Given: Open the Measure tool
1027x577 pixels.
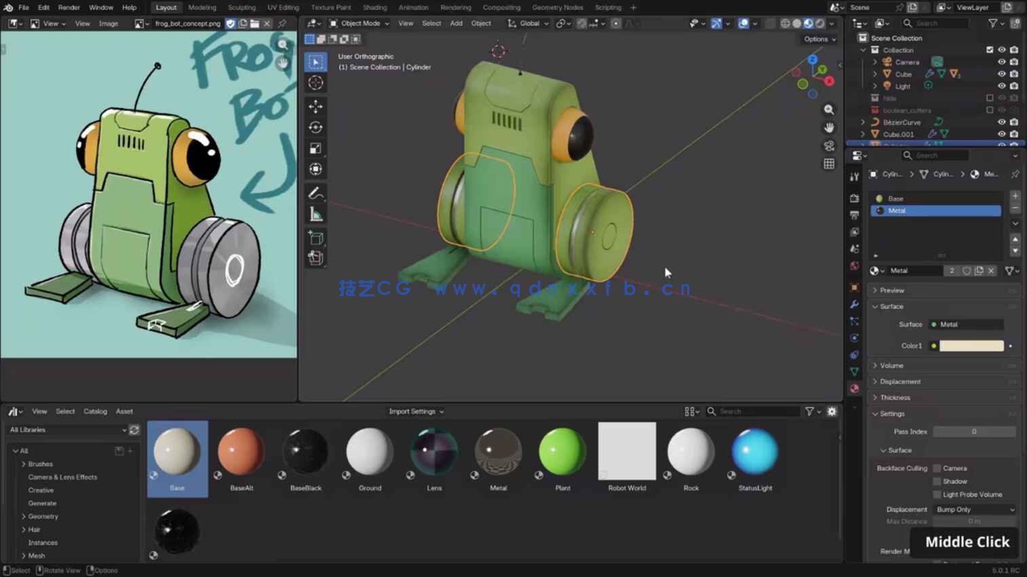Looking at the screenshot, I should pos(315,213).
